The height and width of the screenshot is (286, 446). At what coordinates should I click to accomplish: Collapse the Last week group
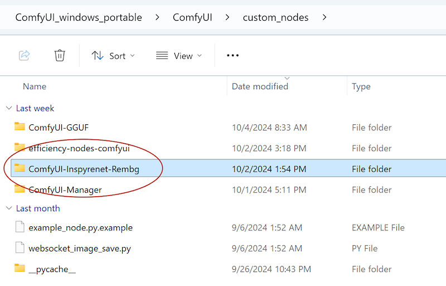coord(8,108)
